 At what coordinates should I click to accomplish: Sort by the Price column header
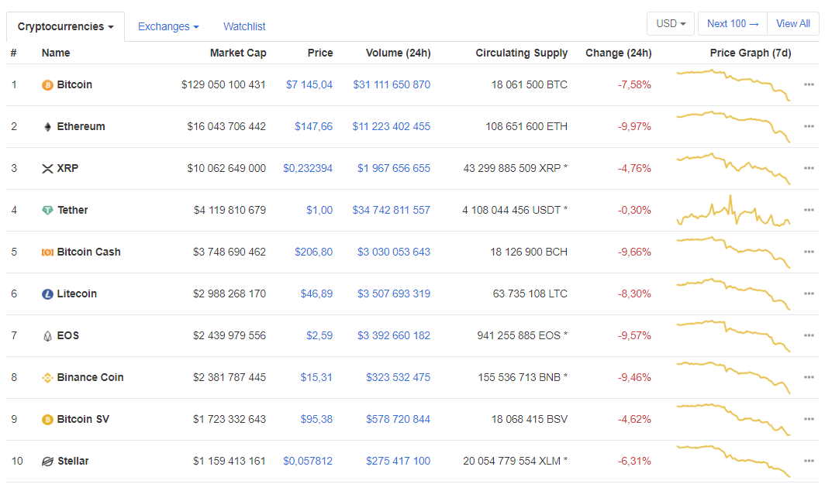click(320, 53)
